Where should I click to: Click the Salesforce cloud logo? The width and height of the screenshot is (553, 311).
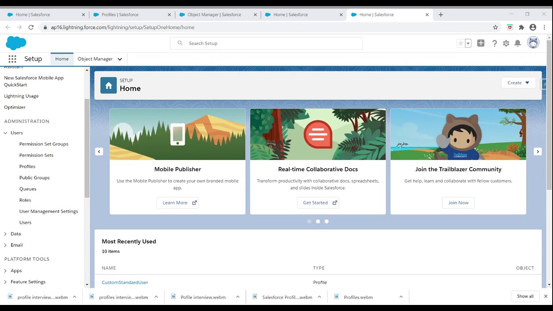point(16,43)
